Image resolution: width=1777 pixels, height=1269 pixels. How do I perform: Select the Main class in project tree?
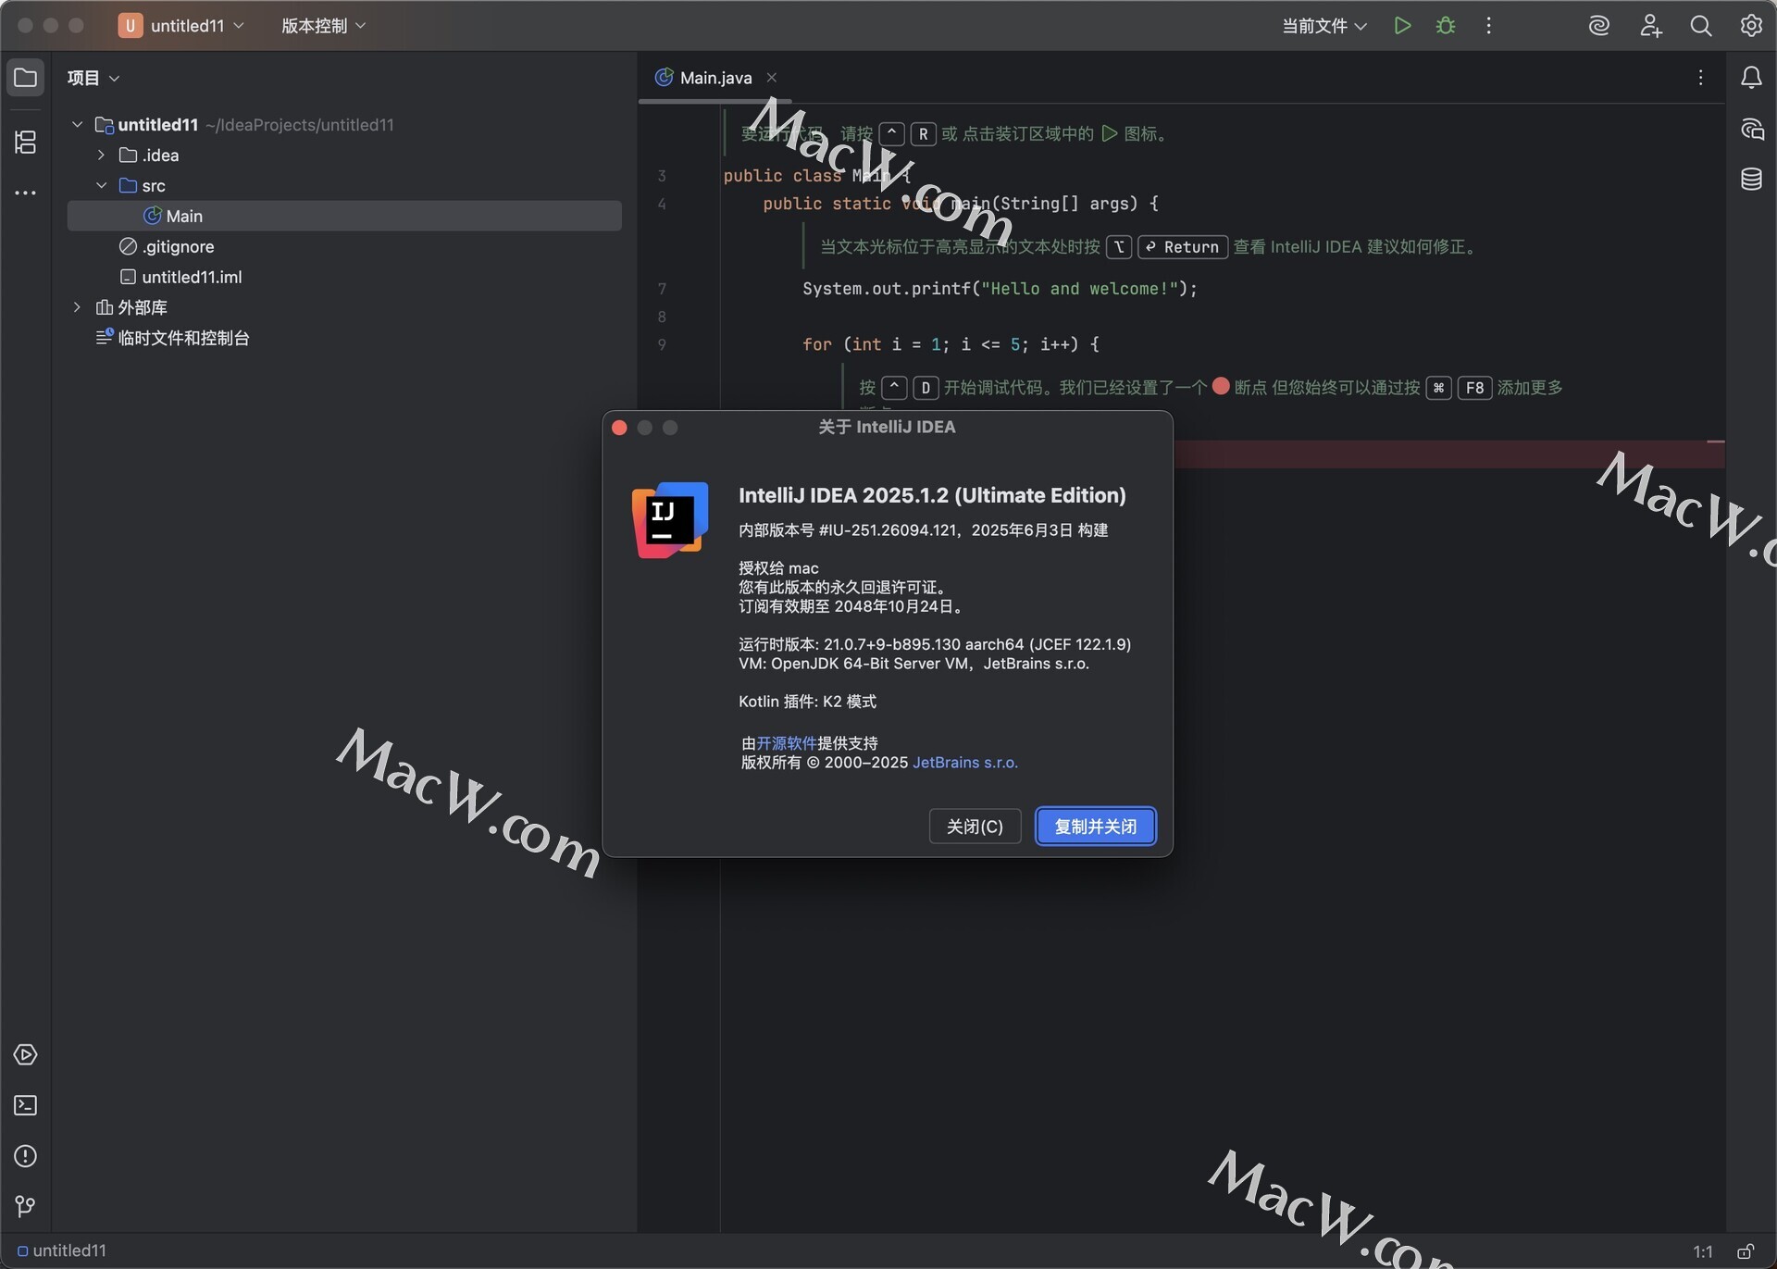pyautogui.click(x=344, y=216)
